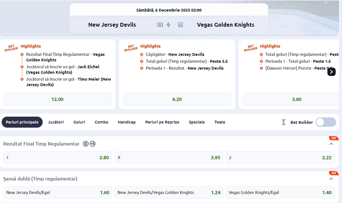Viewport: 342px width, 203px height.
Task: Collapse the Șansă dublă section
Action: [331, 179]
